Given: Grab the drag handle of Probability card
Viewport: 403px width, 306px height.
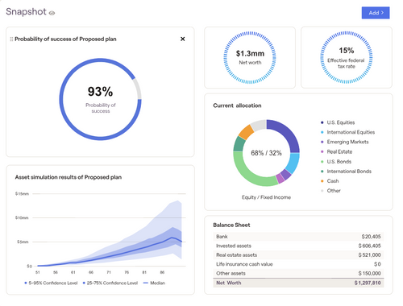Looking at the screenshot, I should 11,39.
